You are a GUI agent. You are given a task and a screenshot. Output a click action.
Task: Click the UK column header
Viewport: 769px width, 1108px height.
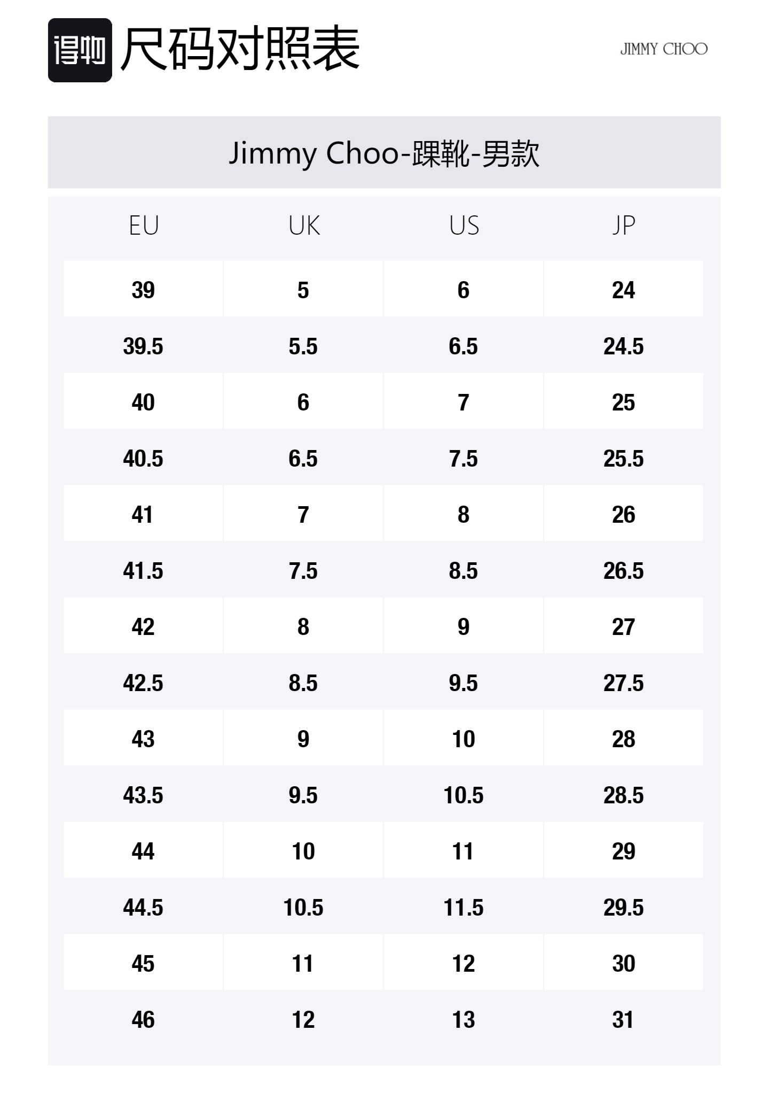pyautogui.click(x=304, y=226)
